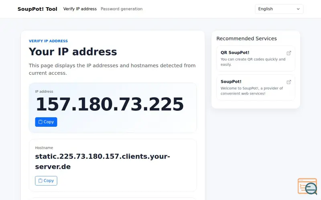Copy the hostname with outlined Copy button
Screen dimensions: 321x200
coord(46,181)
